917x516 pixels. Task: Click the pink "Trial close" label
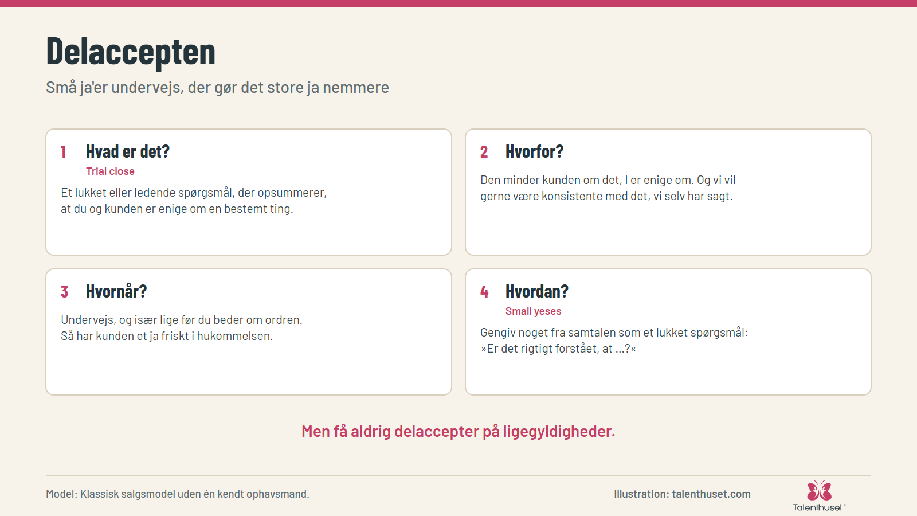tap(110, 171)
